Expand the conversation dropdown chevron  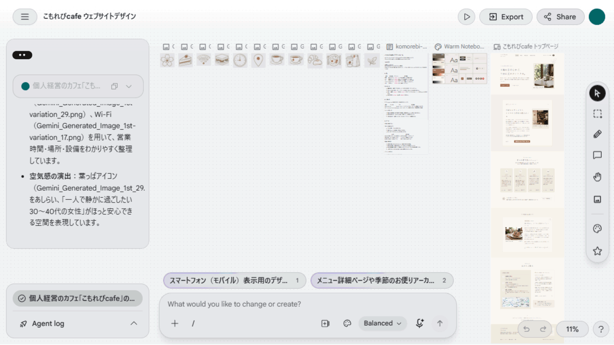click(x=129, y=86)
